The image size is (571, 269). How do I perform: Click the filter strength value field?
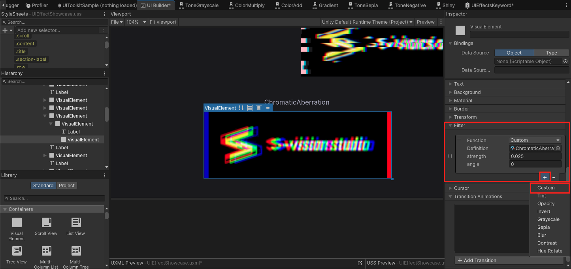535,156
